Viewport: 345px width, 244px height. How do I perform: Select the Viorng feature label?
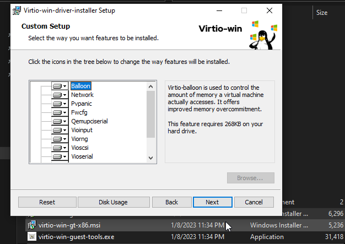tap(79, 139)
